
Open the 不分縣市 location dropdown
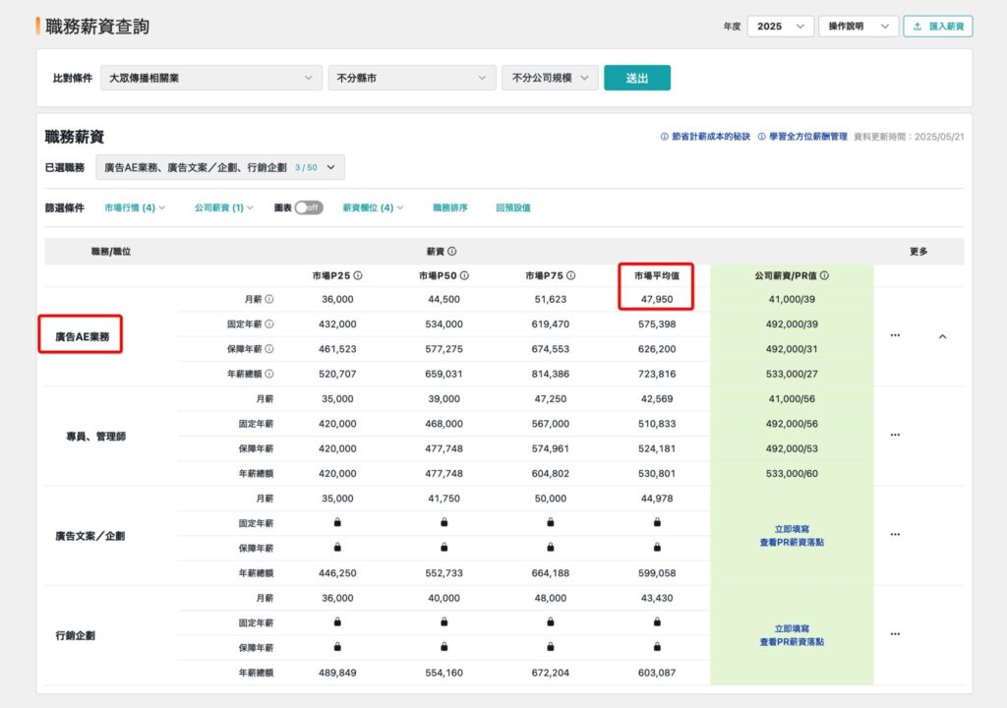[x=412, y=78]
